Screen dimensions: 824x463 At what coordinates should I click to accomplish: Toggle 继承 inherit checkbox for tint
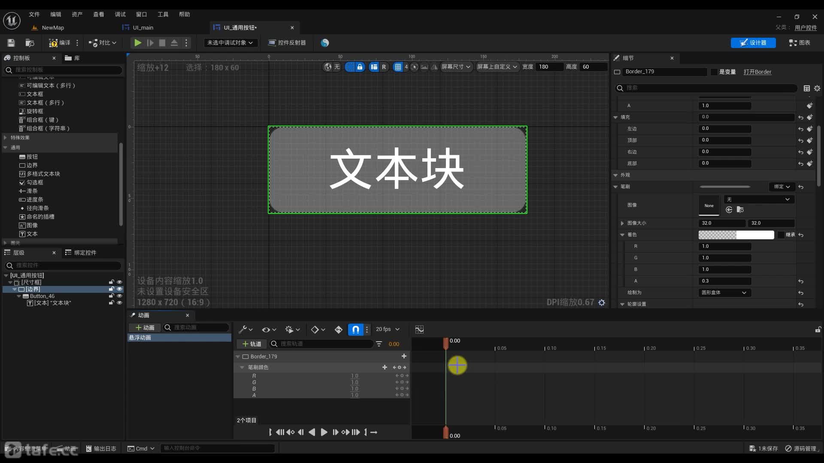coord(781,235)
